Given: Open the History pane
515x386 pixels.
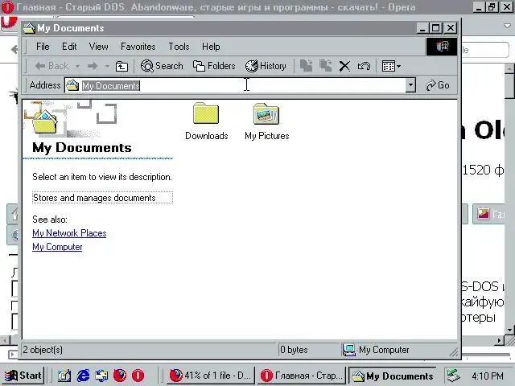Looking at the screenshot, I should 266,66.
